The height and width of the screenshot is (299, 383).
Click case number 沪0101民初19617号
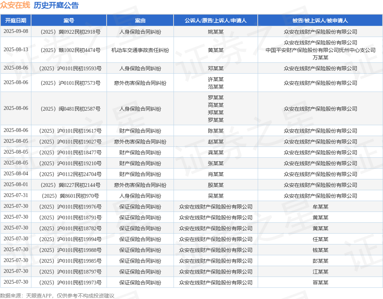[70, 131]
